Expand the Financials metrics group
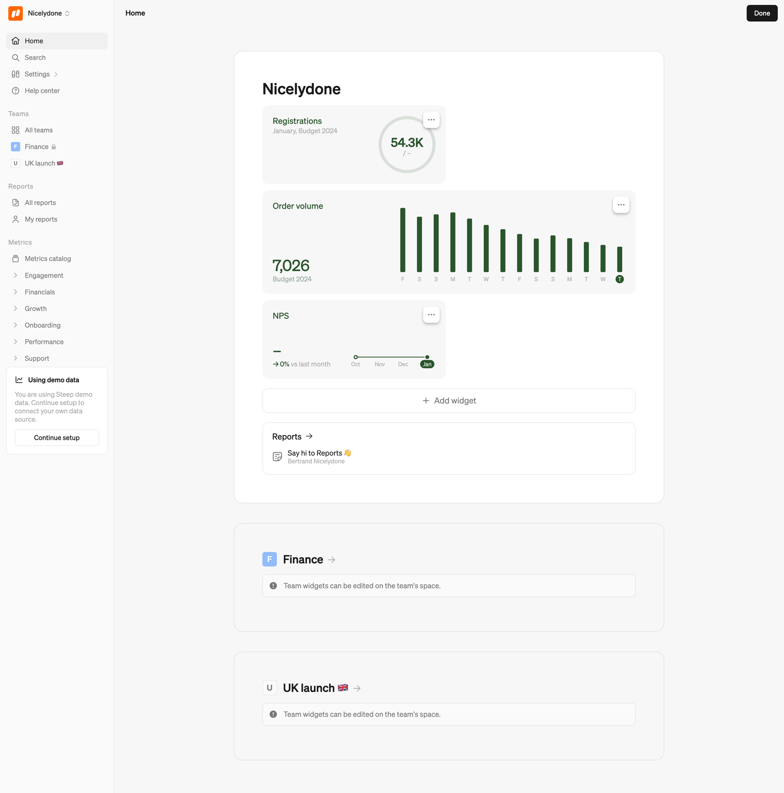 15,292
